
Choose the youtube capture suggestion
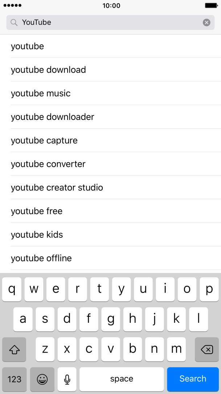coord(44,140)
